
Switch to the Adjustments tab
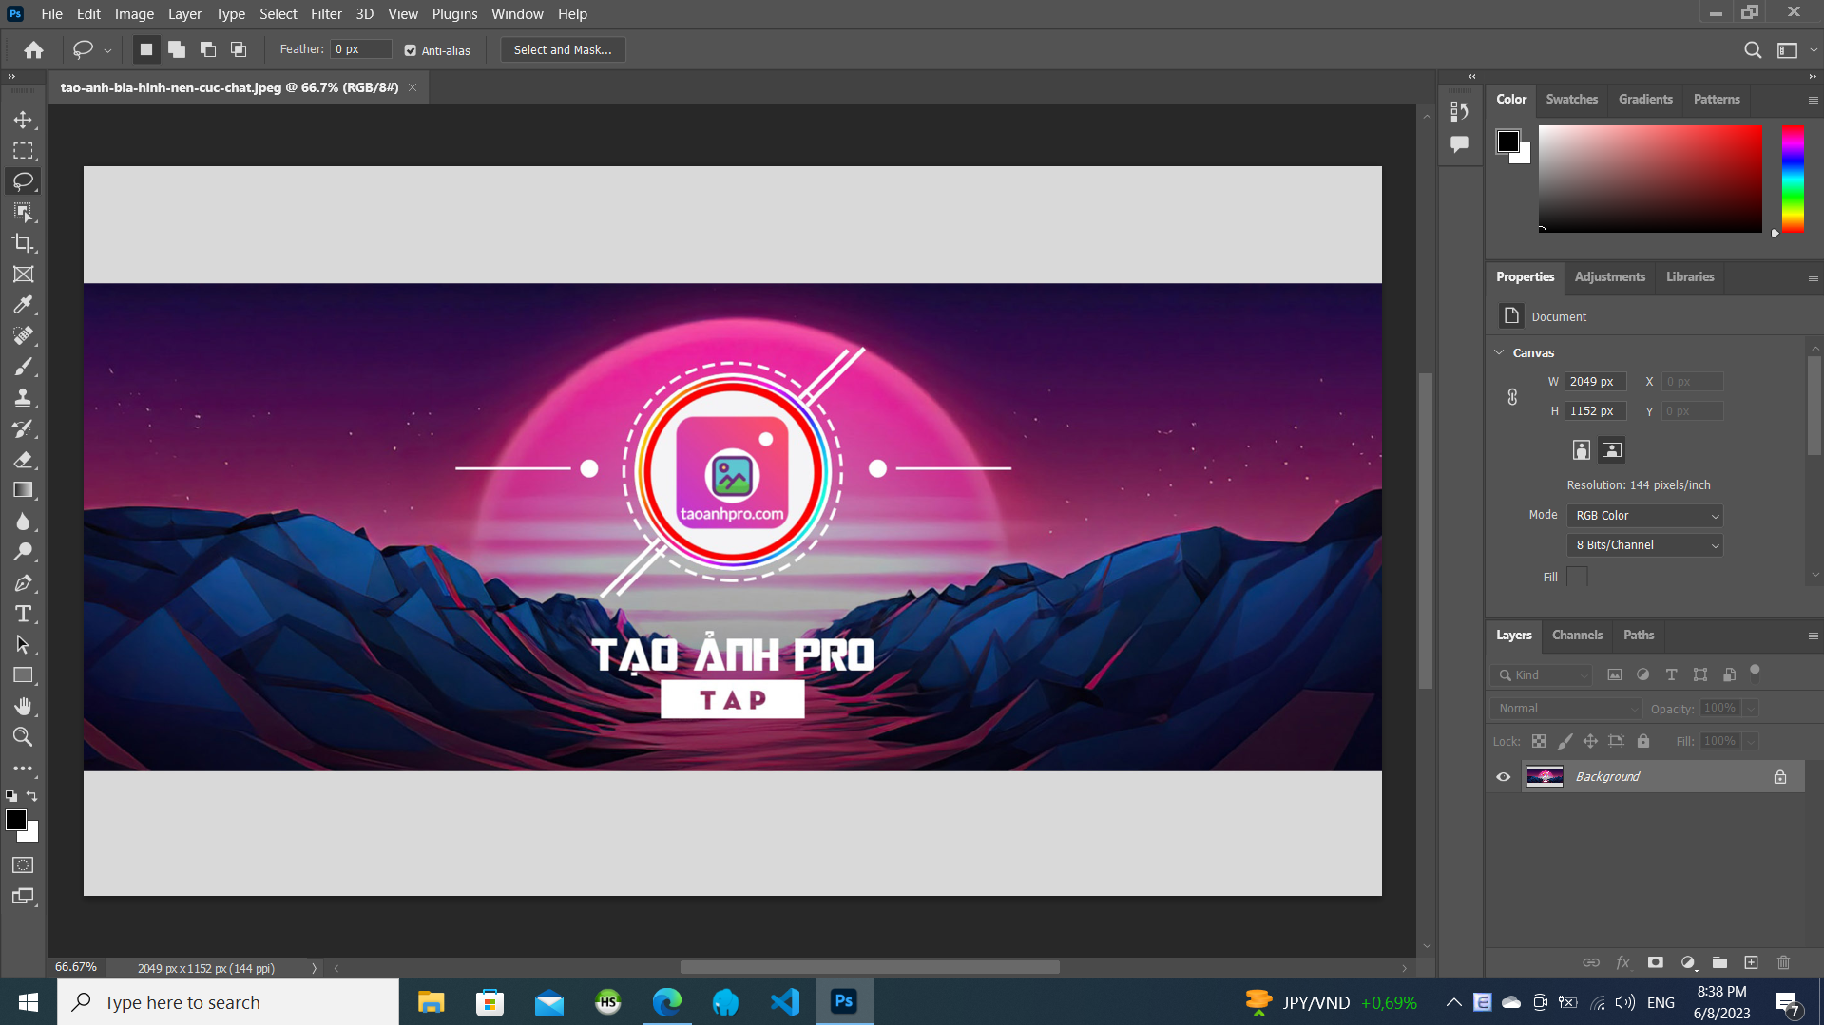pyautogui.click(x=1609, y=276)
